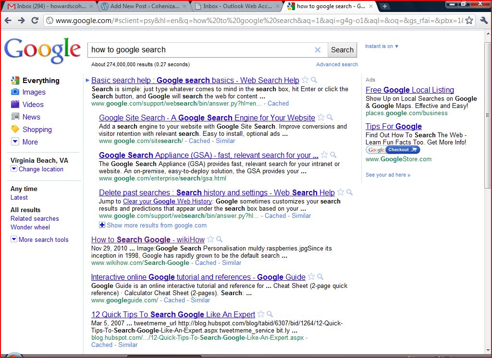Star the Delete past searches result
492x358 pixels.
click(x=341, y=192)
